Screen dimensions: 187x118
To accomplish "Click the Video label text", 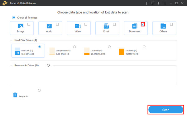I will (x=78, y=31).
